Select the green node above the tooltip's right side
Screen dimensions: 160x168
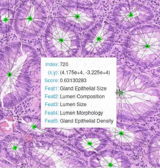pos(99,39)
